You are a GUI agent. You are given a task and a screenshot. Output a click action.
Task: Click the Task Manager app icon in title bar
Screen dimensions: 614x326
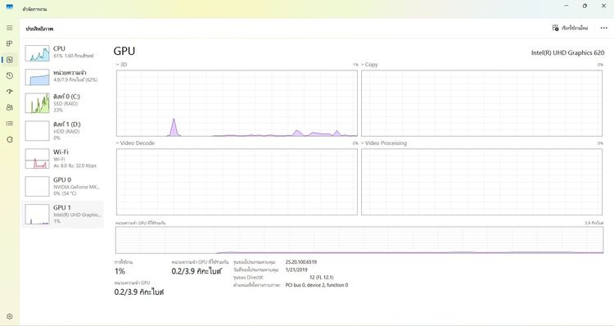coord(9,7)
